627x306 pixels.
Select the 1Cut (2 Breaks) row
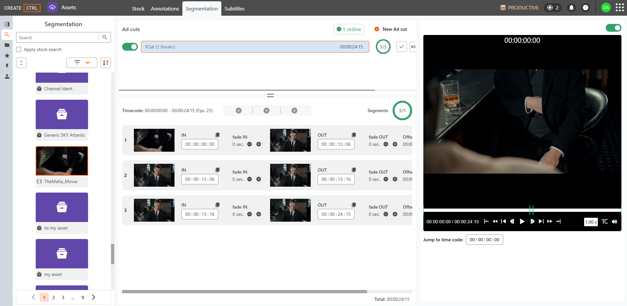pos(255,47)
